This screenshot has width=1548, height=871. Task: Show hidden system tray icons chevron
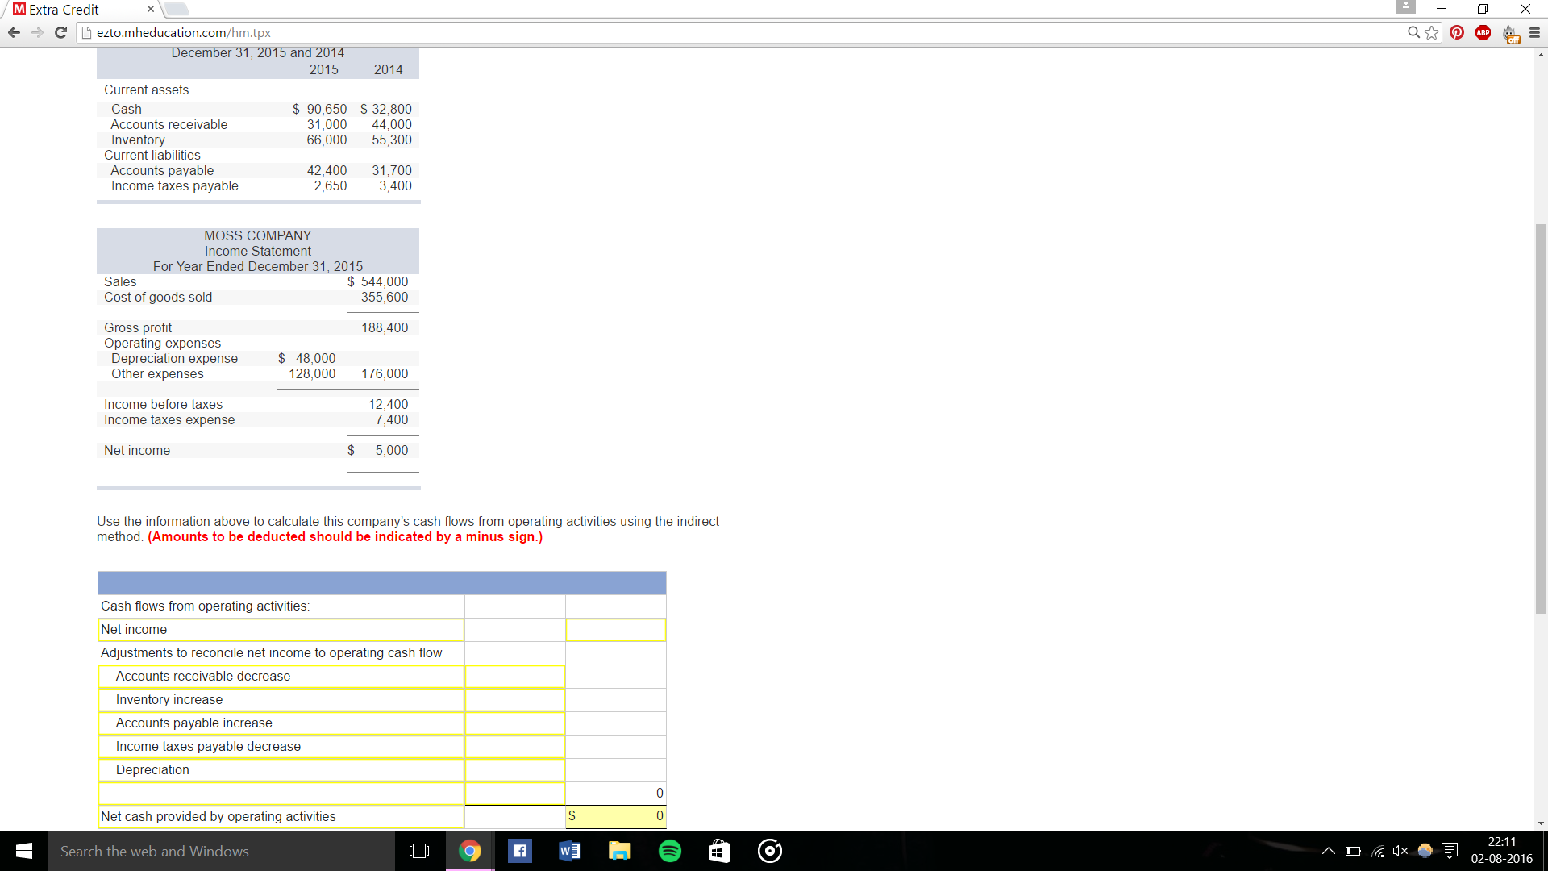tap(1328, 851)
